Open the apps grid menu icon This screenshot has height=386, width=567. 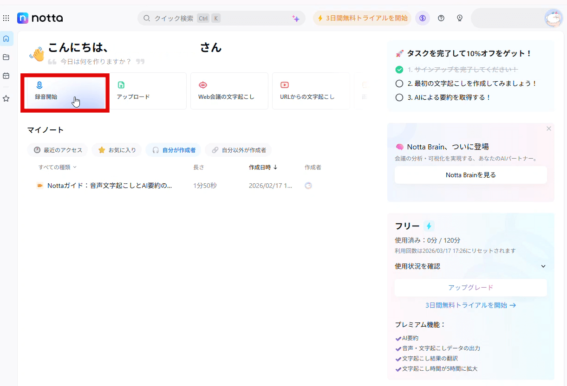pos(6,18)
